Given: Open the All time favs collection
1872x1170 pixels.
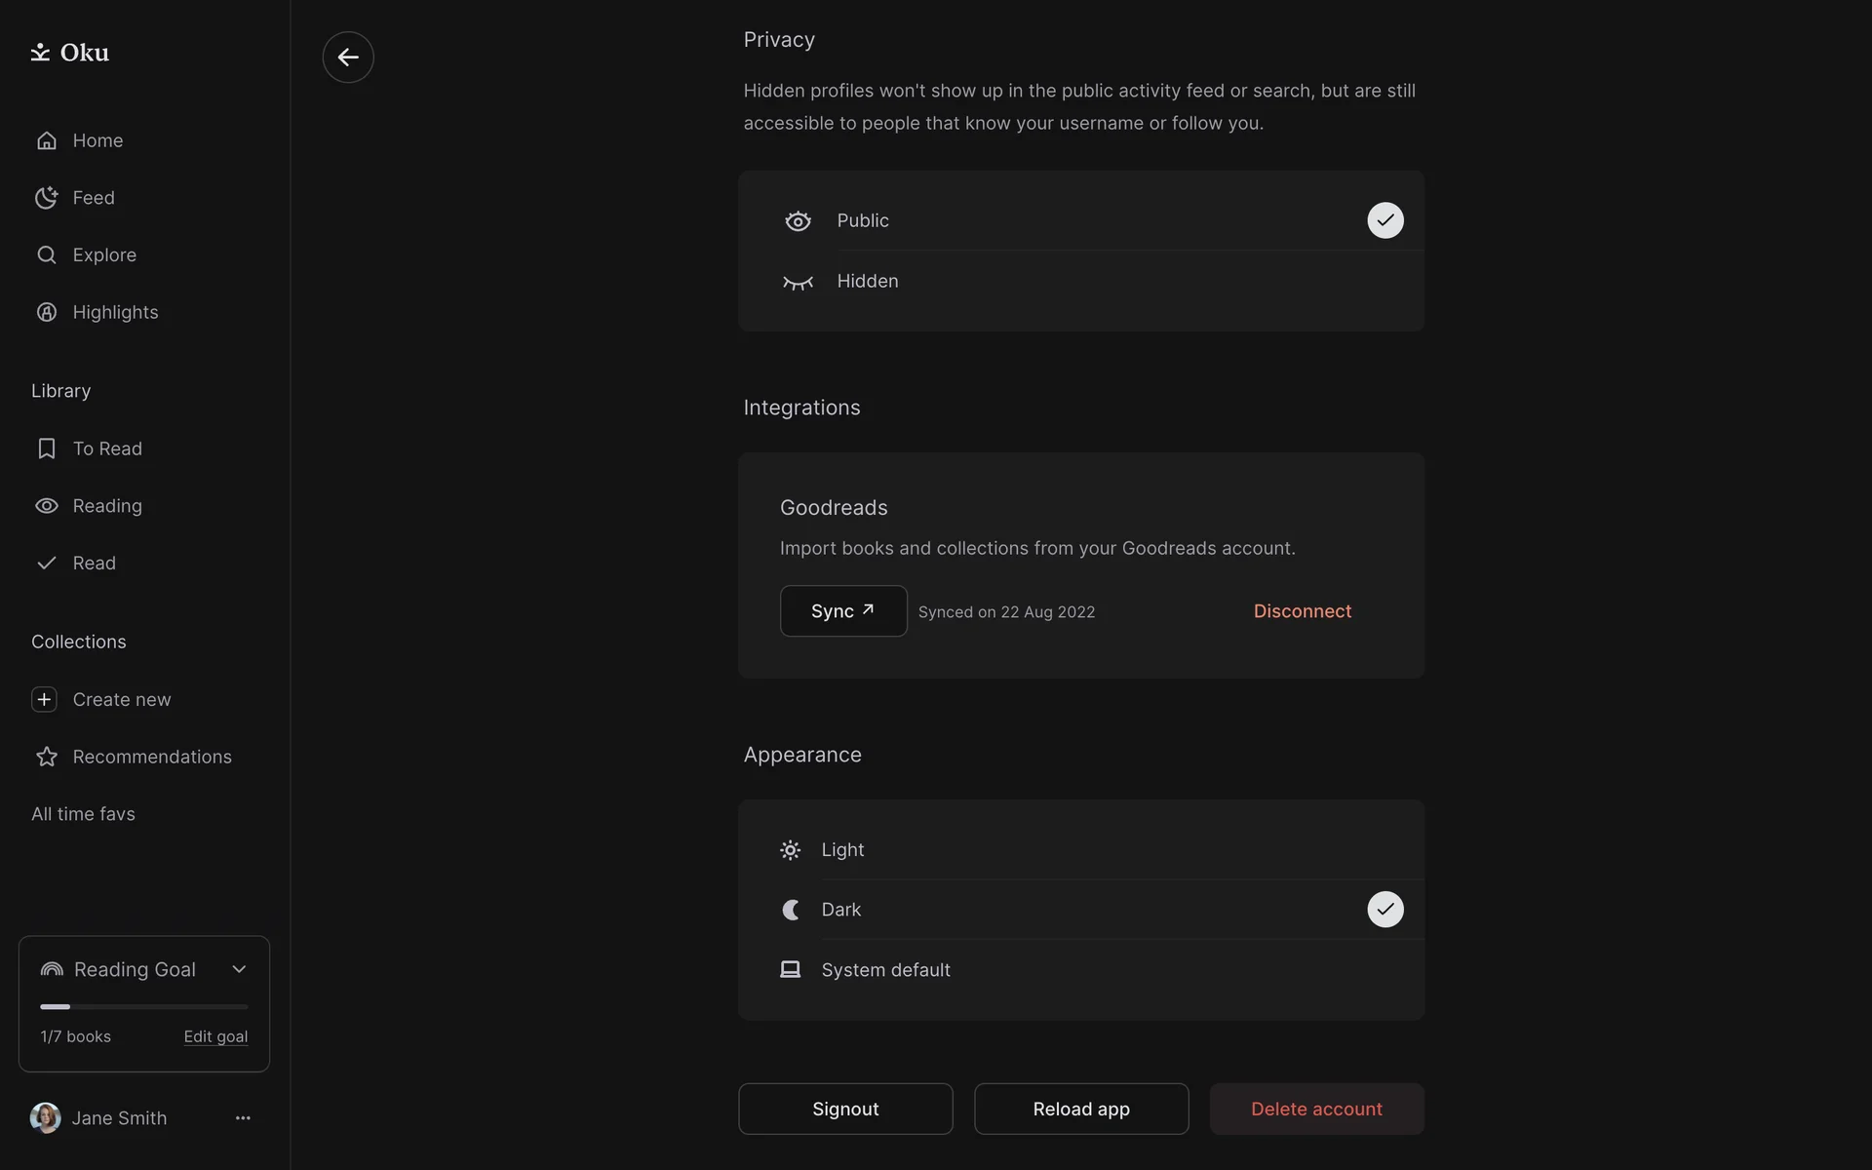Looking at the screenshot, I should [x=83, y=814].
